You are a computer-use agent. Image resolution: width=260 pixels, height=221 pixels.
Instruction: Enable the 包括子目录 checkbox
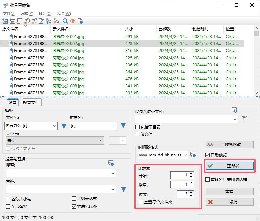click(137, 127)
